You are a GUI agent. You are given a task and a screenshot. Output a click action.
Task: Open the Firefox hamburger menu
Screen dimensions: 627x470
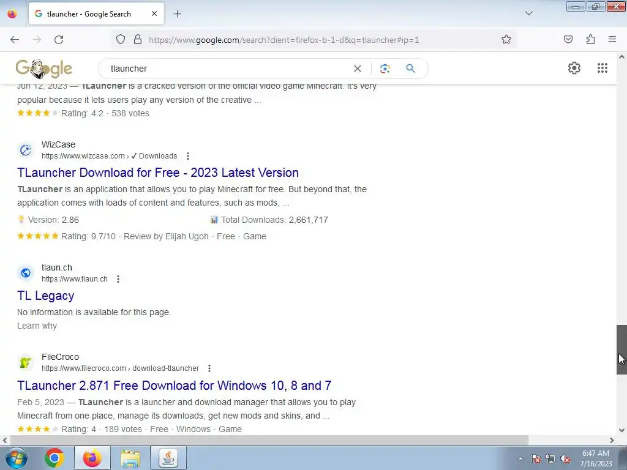pyautogui.click(x=612, y=39)
